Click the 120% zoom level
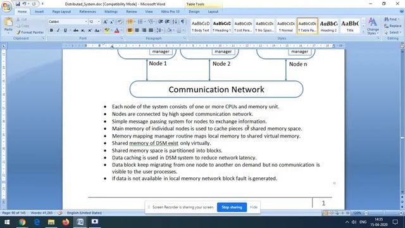 tap(357, 213)
